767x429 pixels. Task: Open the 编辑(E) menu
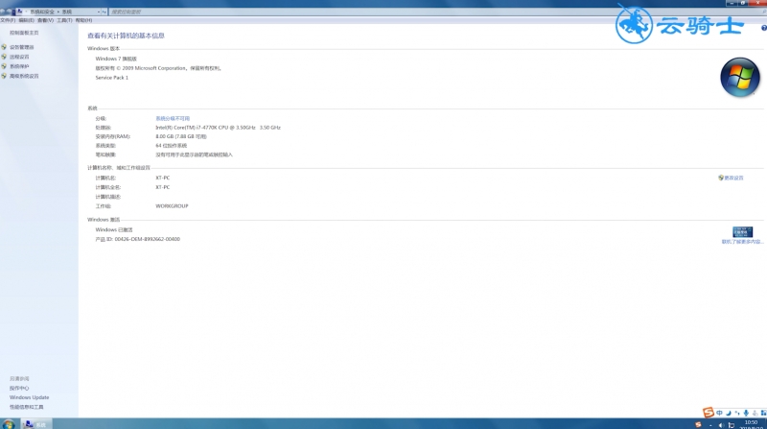[x=27, y=20]
